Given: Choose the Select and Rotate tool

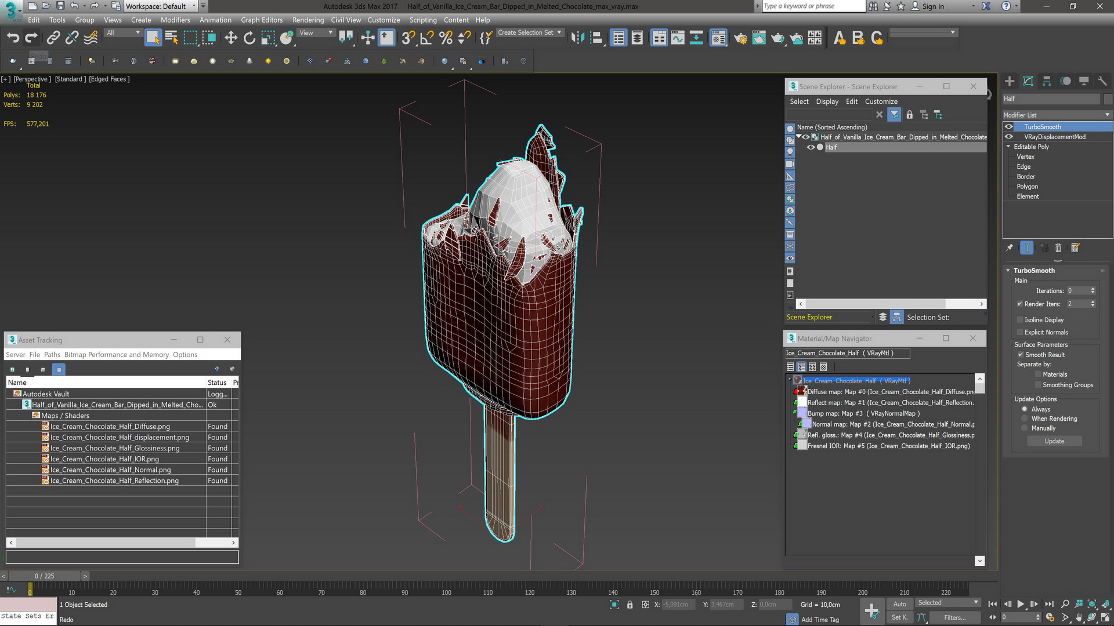Looking at the screenshot, I should tap(249, 38).
